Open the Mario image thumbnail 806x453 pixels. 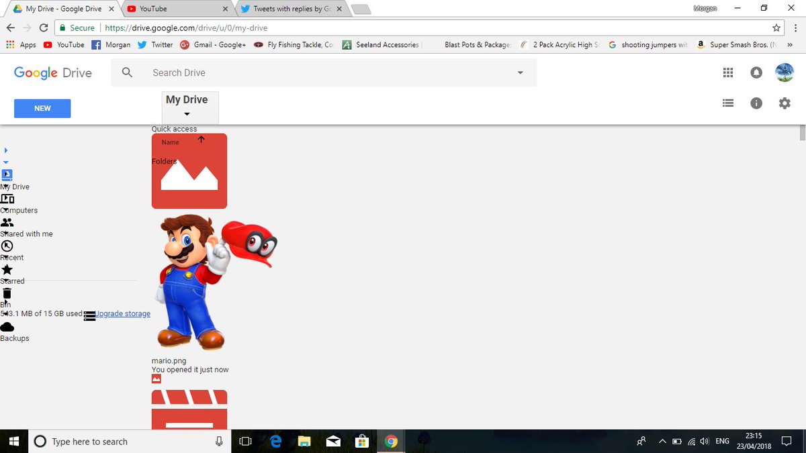click(215, 282)
